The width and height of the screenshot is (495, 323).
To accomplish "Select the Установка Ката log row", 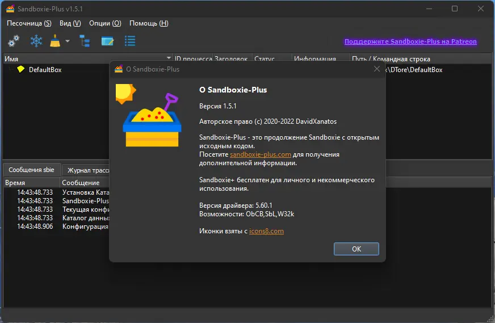I will [x=57, y=192].
